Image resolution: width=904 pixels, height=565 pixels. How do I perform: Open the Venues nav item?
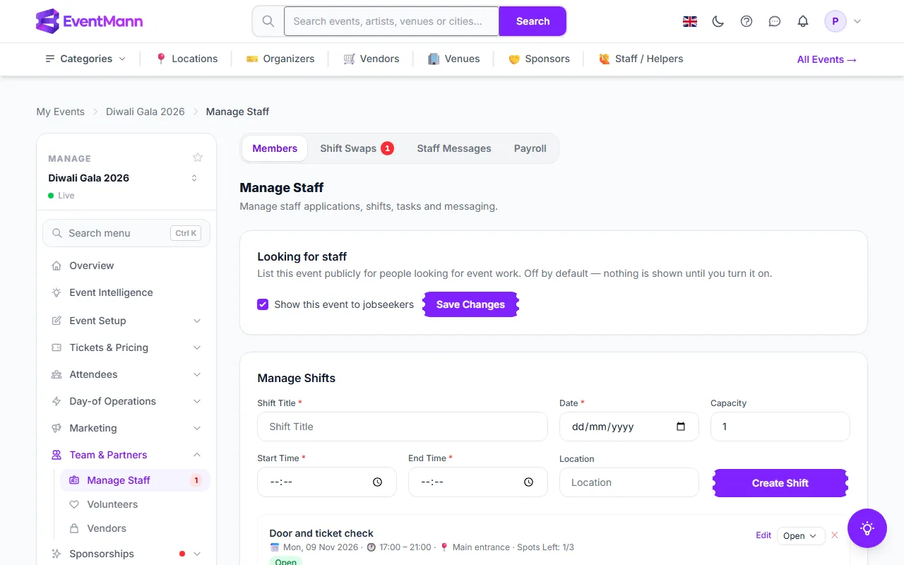[x=453, y=59]
